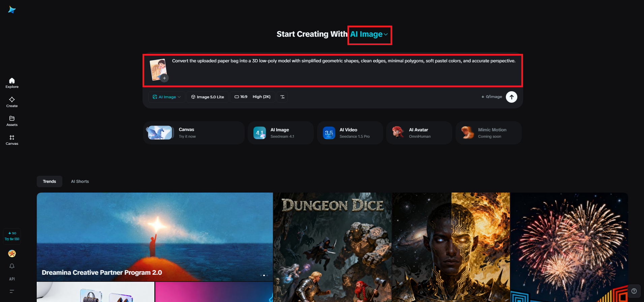This screenshot has width=644, height=302.
Task: Open the help question-mark icon
Action: [634, 291]
